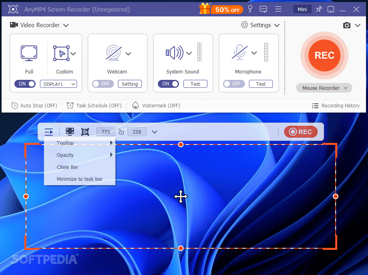Open Recording History
The width and height of the screenshot is (368, 275).
(x=336, y=106)
